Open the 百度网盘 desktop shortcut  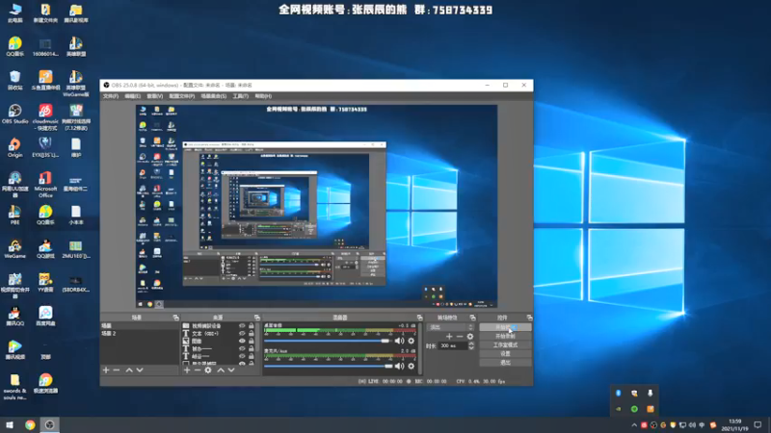tap(45, 317)
